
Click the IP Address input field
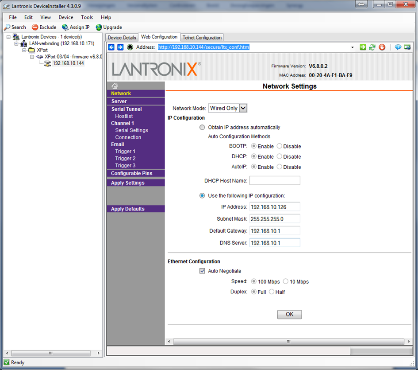[x=275, y=207]
